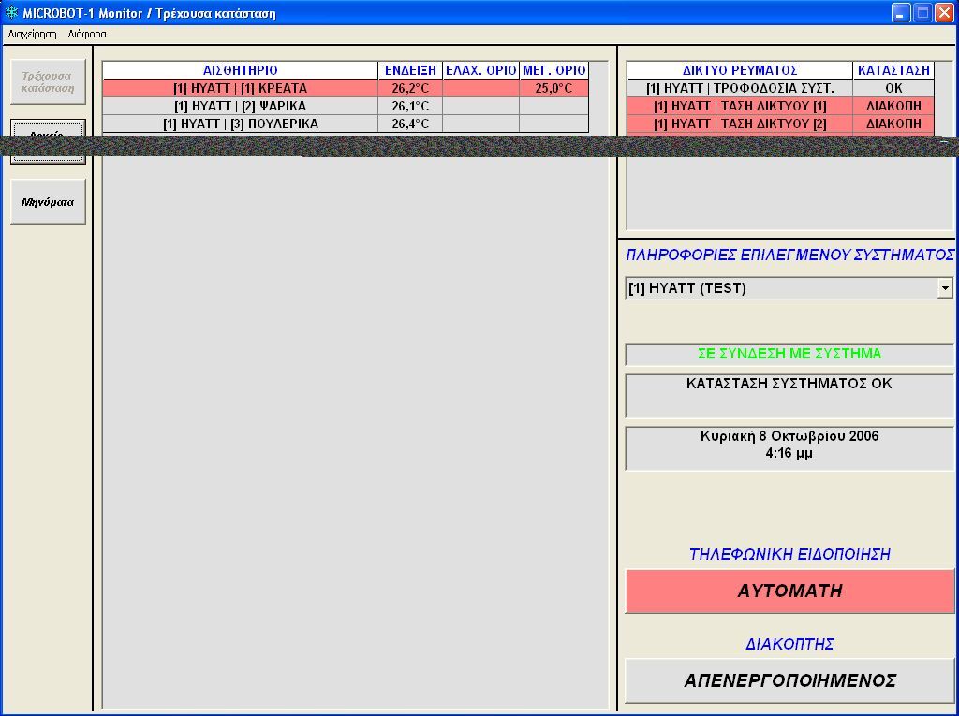Click the ΜΕΓ. ΟΡΙΟ value 25,0°C cell

pyautogui.click(x=553, y=88)
